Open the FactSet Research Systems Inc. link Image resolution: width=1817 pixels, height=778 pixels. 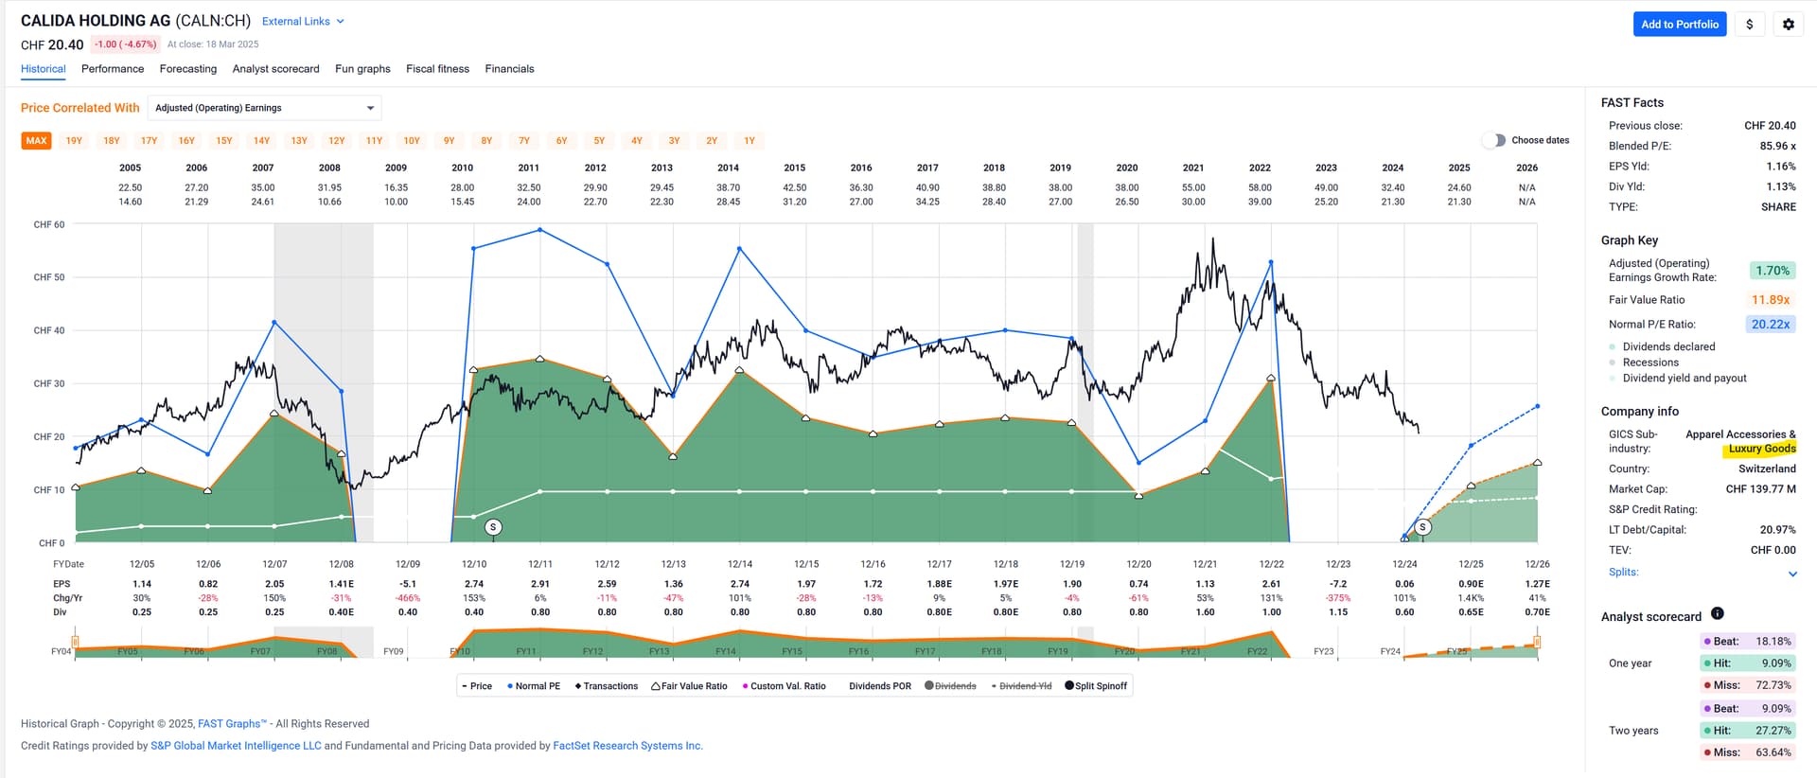[x=628, y=746]
